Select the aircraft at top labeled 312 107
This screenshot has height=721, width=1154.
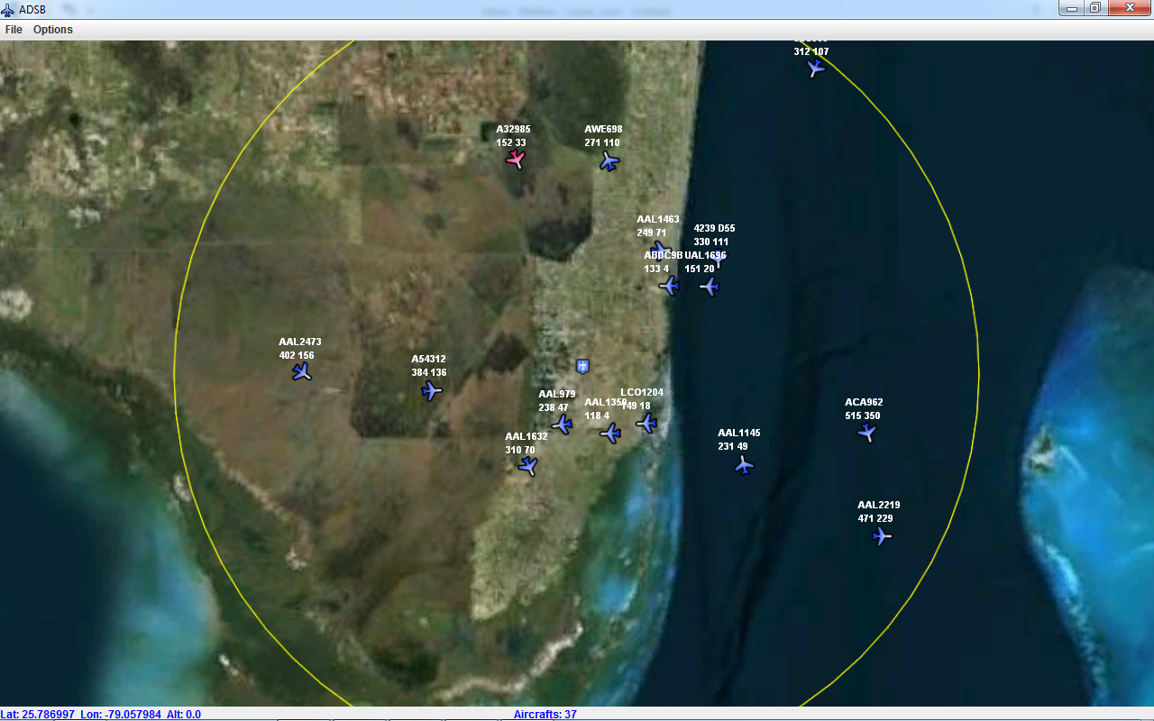816,68
